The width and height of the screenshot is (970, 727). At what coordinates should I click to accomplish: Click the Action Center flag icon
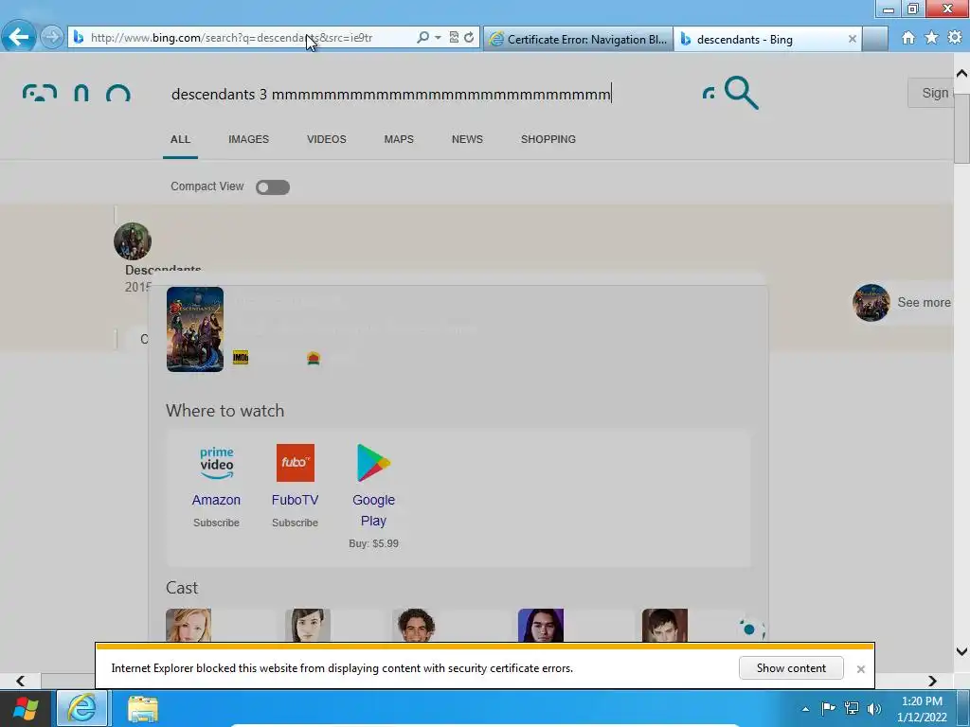click(x=828, y=708)
